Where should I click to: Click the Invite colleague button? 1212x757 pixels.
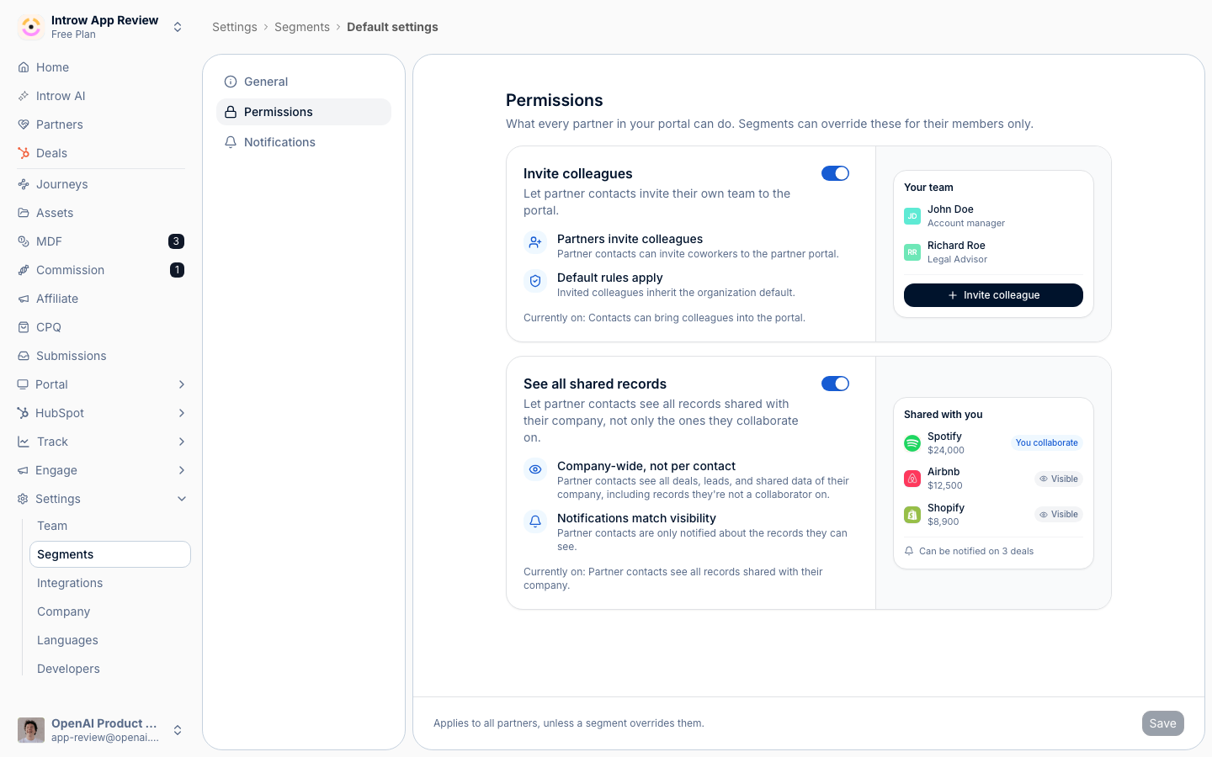click(993, 295)
